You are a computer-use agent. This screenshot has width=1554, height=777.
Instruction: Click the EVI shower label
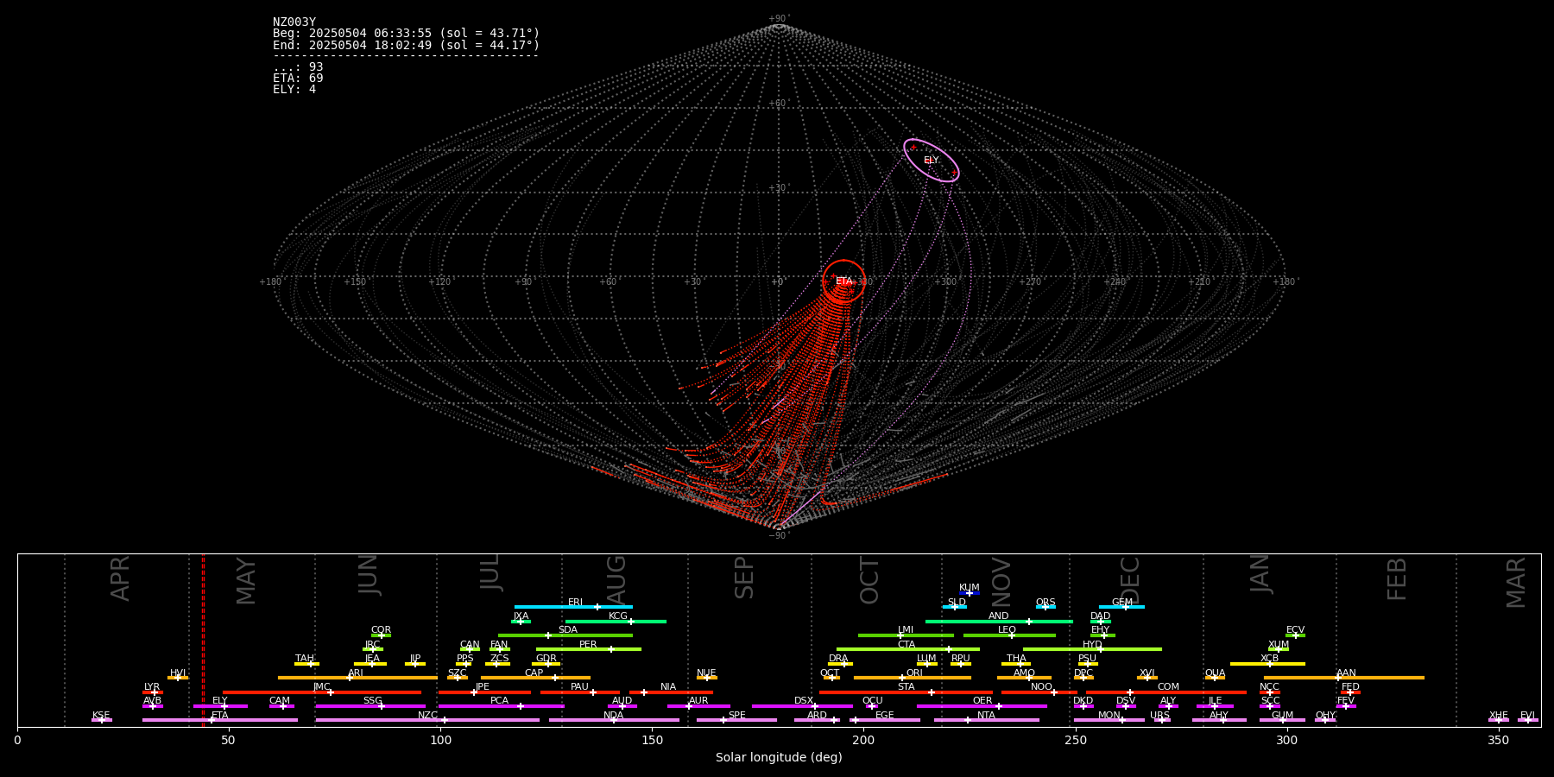[1527, 716]
